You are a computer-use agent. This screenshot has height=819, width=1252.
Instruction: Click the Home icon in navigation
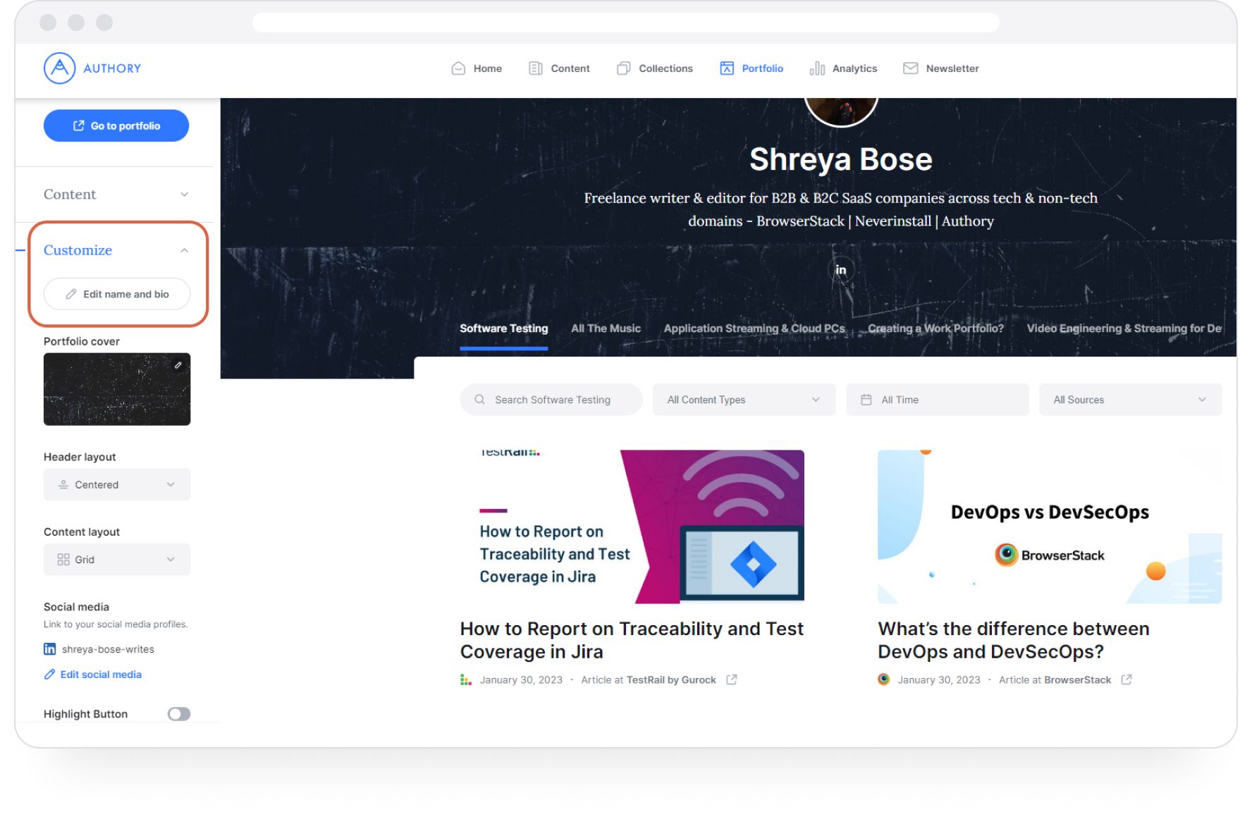458,68
